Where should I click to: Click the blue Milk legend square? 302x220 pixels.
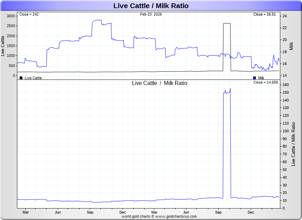(x=254, y=78)
